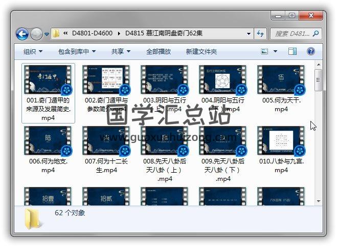Click the change view icon in toolbar
The width and height of the screenshot is (337, 247).
265,51
